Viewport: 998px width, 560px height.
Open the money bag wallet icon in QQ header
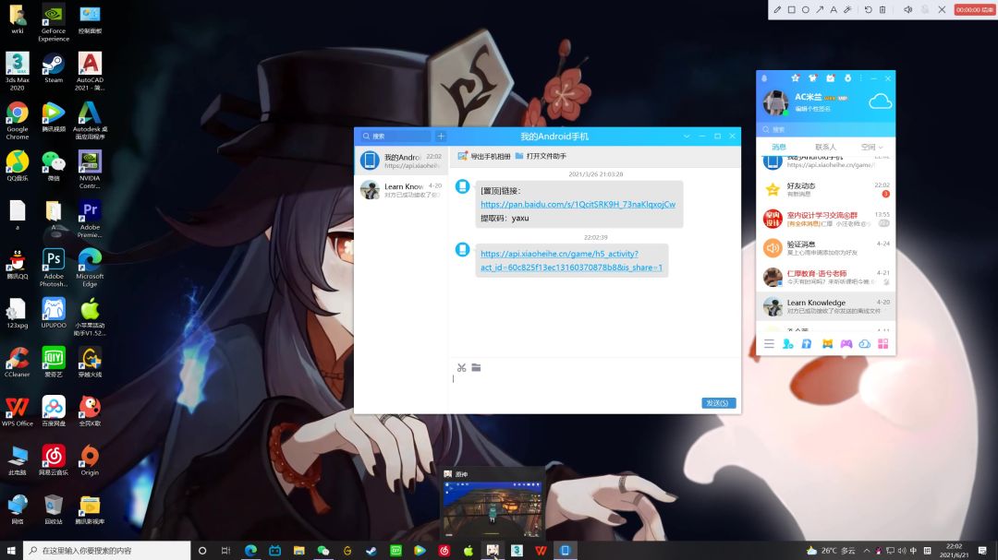click(x=847, y=78)
